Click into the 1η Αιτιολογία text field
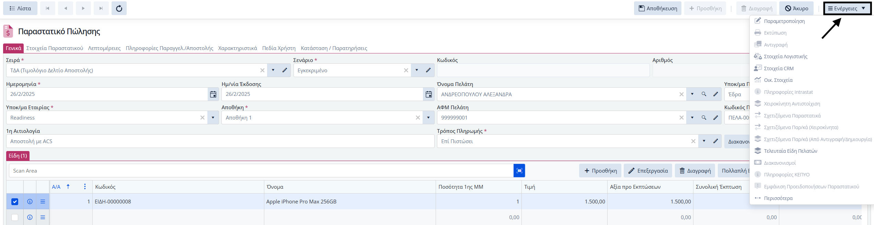 tap(220, 141)
